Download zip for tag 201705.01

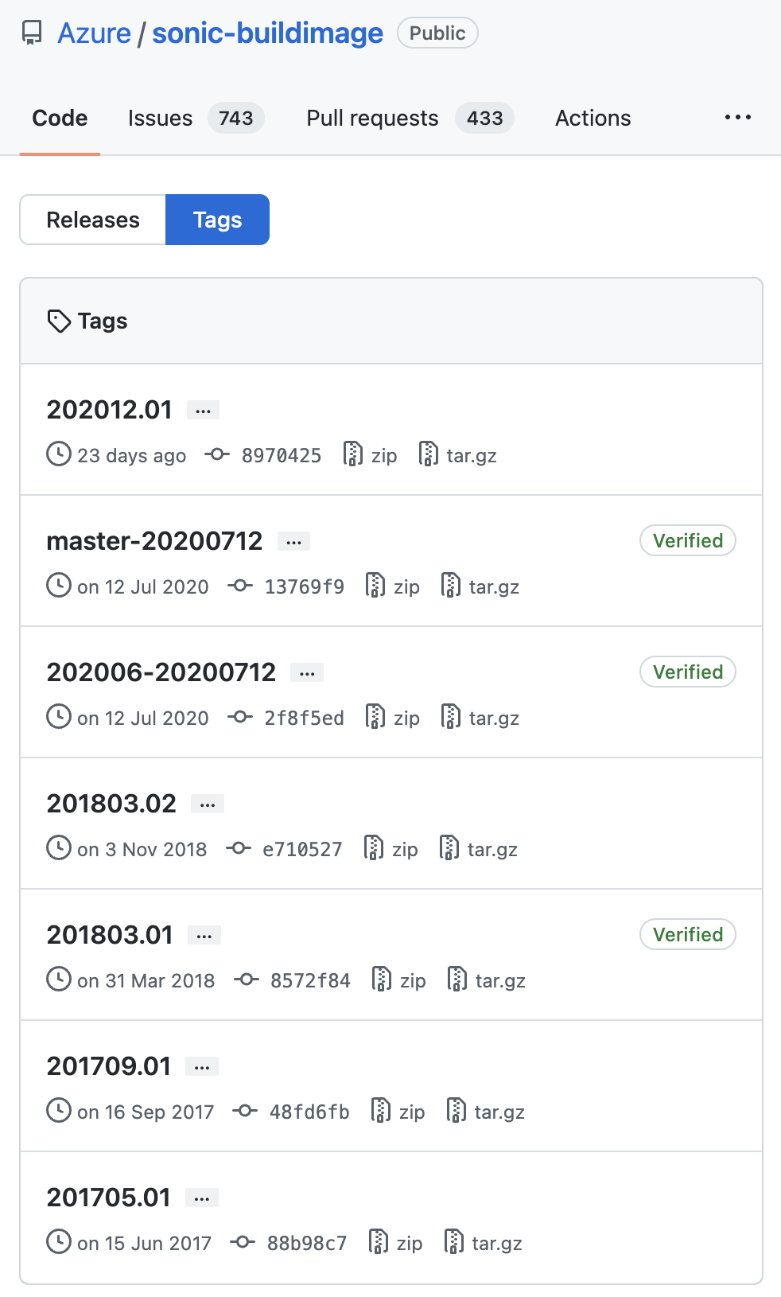(x=395, y=1243)
